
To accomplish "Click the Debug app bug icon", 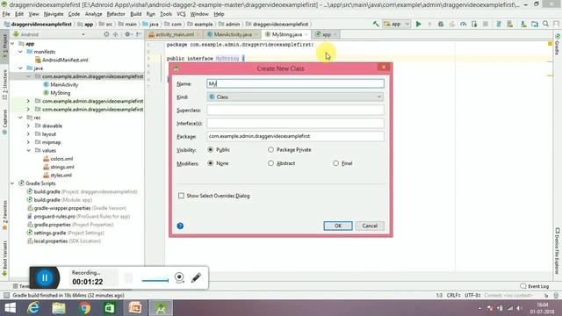I will tap(441, 24).
